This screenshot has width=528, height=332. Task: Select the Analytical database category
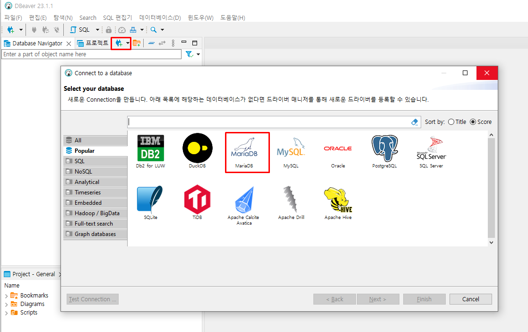(95, 182)
